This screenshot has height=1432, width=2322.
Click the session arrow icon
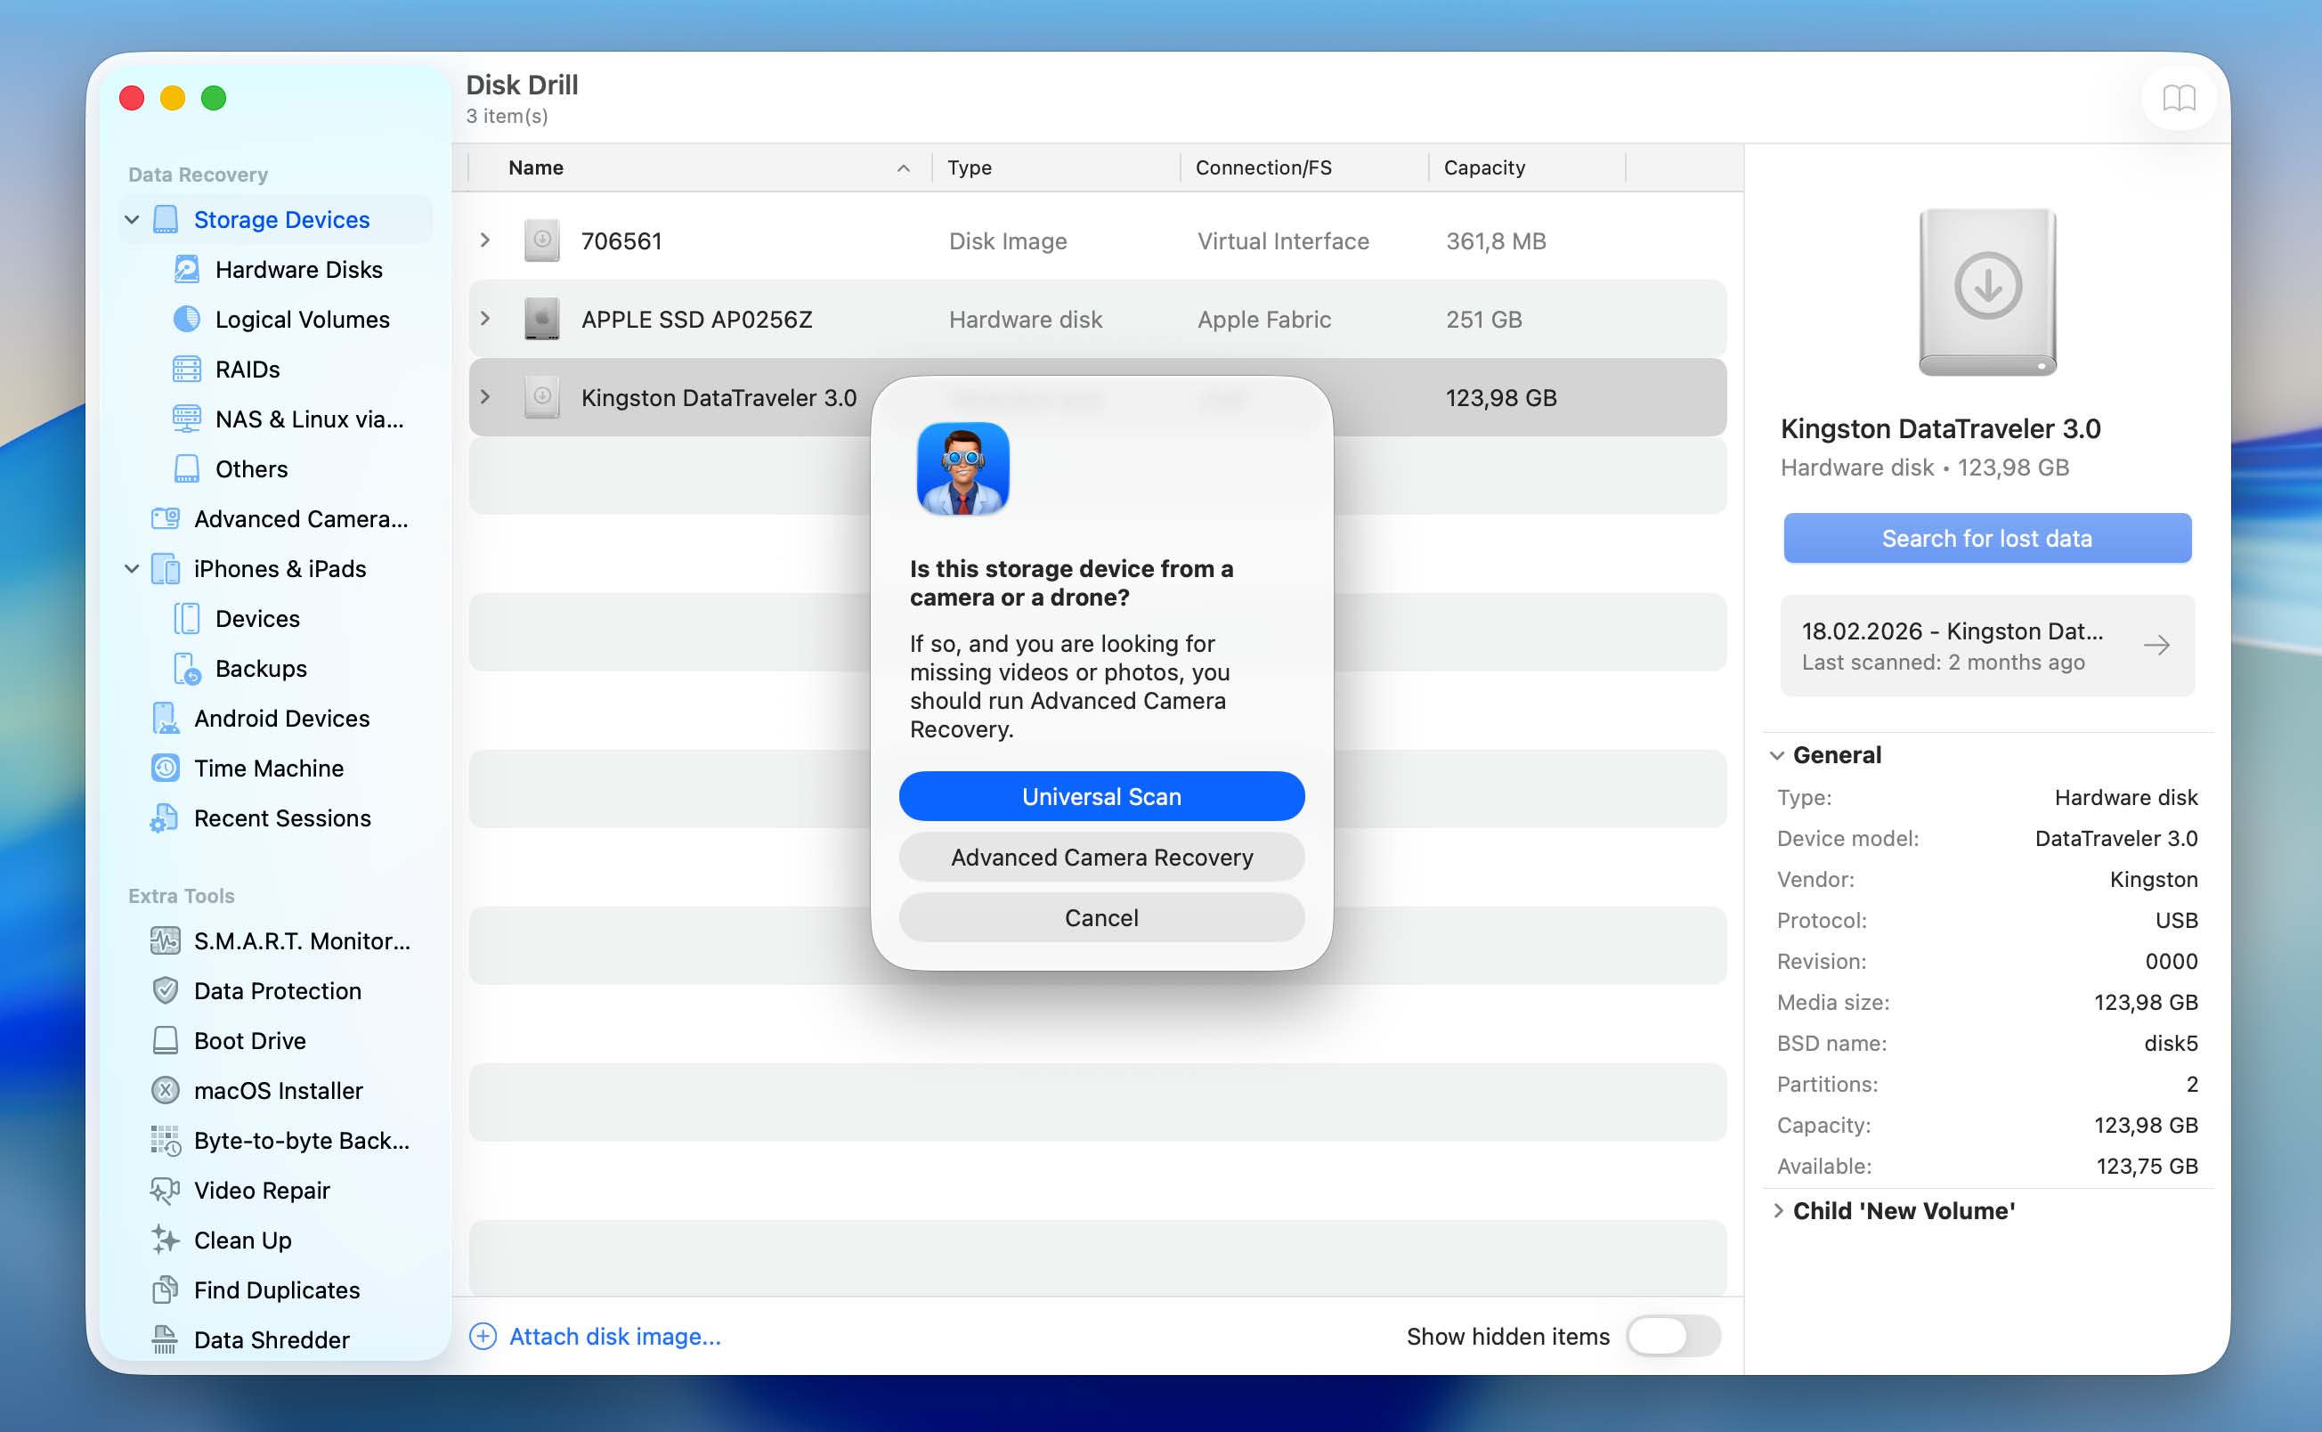click(2156, 646)
